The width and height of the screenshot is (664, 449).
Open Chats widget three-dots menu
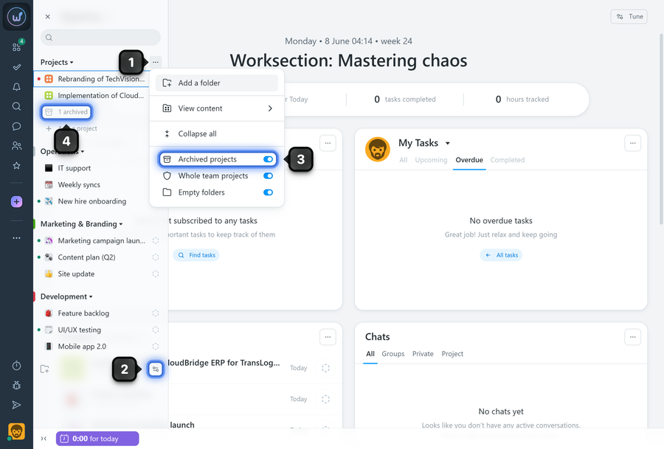pyautogui.click(x=633, y=337)
